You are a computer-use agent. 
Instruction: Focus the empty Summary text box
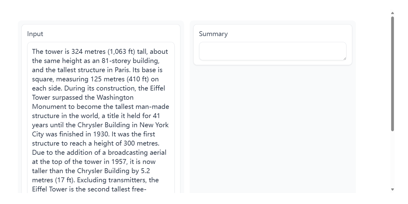coord(273,51)
